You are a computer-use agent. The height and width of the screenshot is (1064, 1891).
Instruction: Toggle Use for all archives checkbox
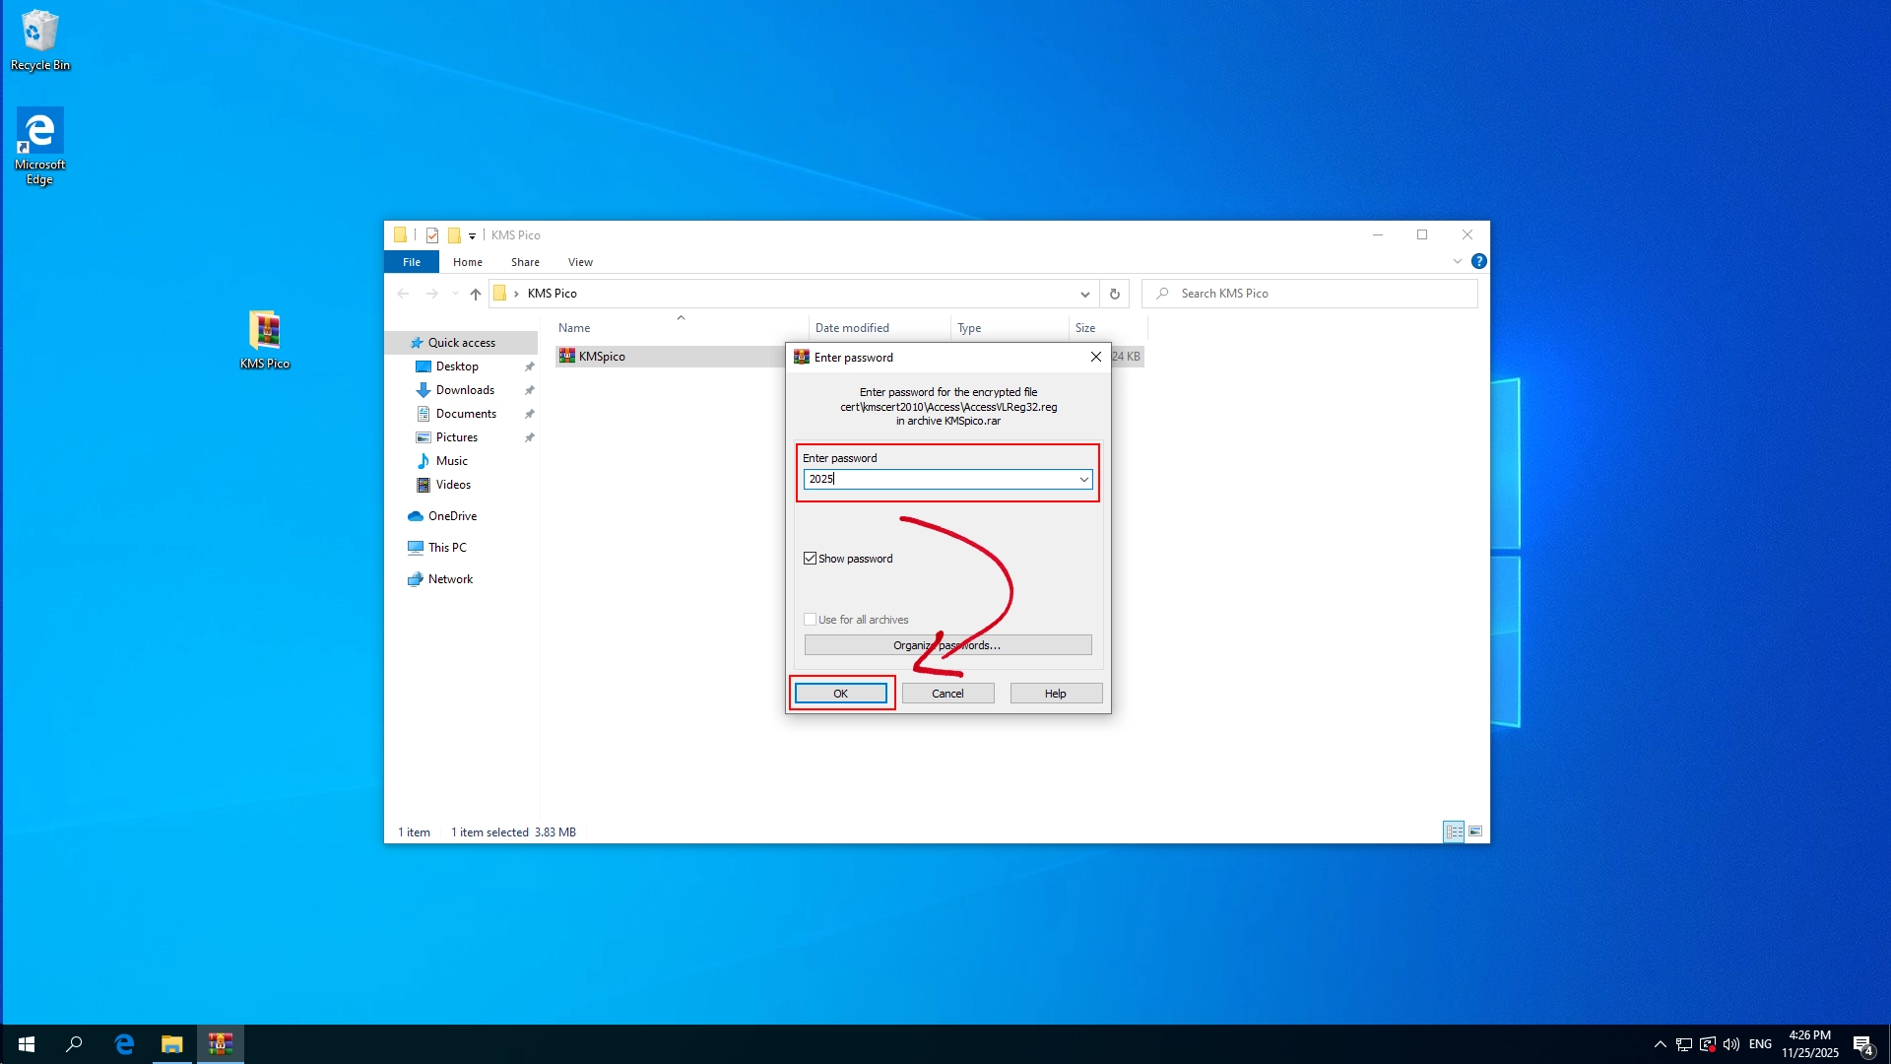(x=810, y=620)
